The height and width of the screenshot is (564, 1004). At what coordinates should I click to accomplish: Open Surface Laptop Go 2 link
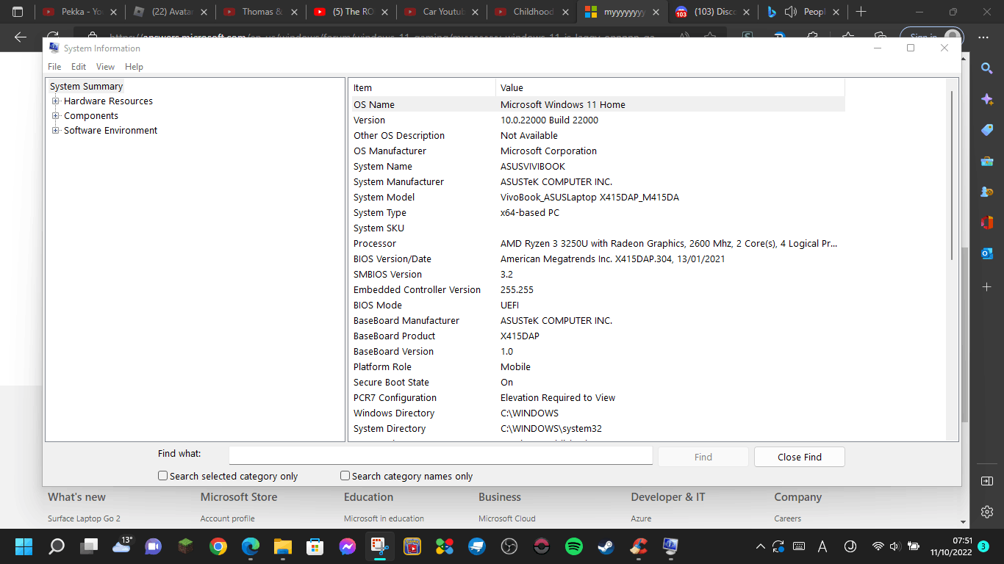[84, 518]
